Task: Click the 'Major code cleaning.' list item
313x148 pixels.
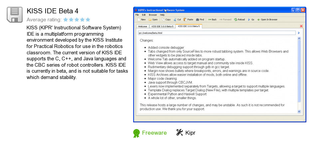Action: tap(163, 78)
